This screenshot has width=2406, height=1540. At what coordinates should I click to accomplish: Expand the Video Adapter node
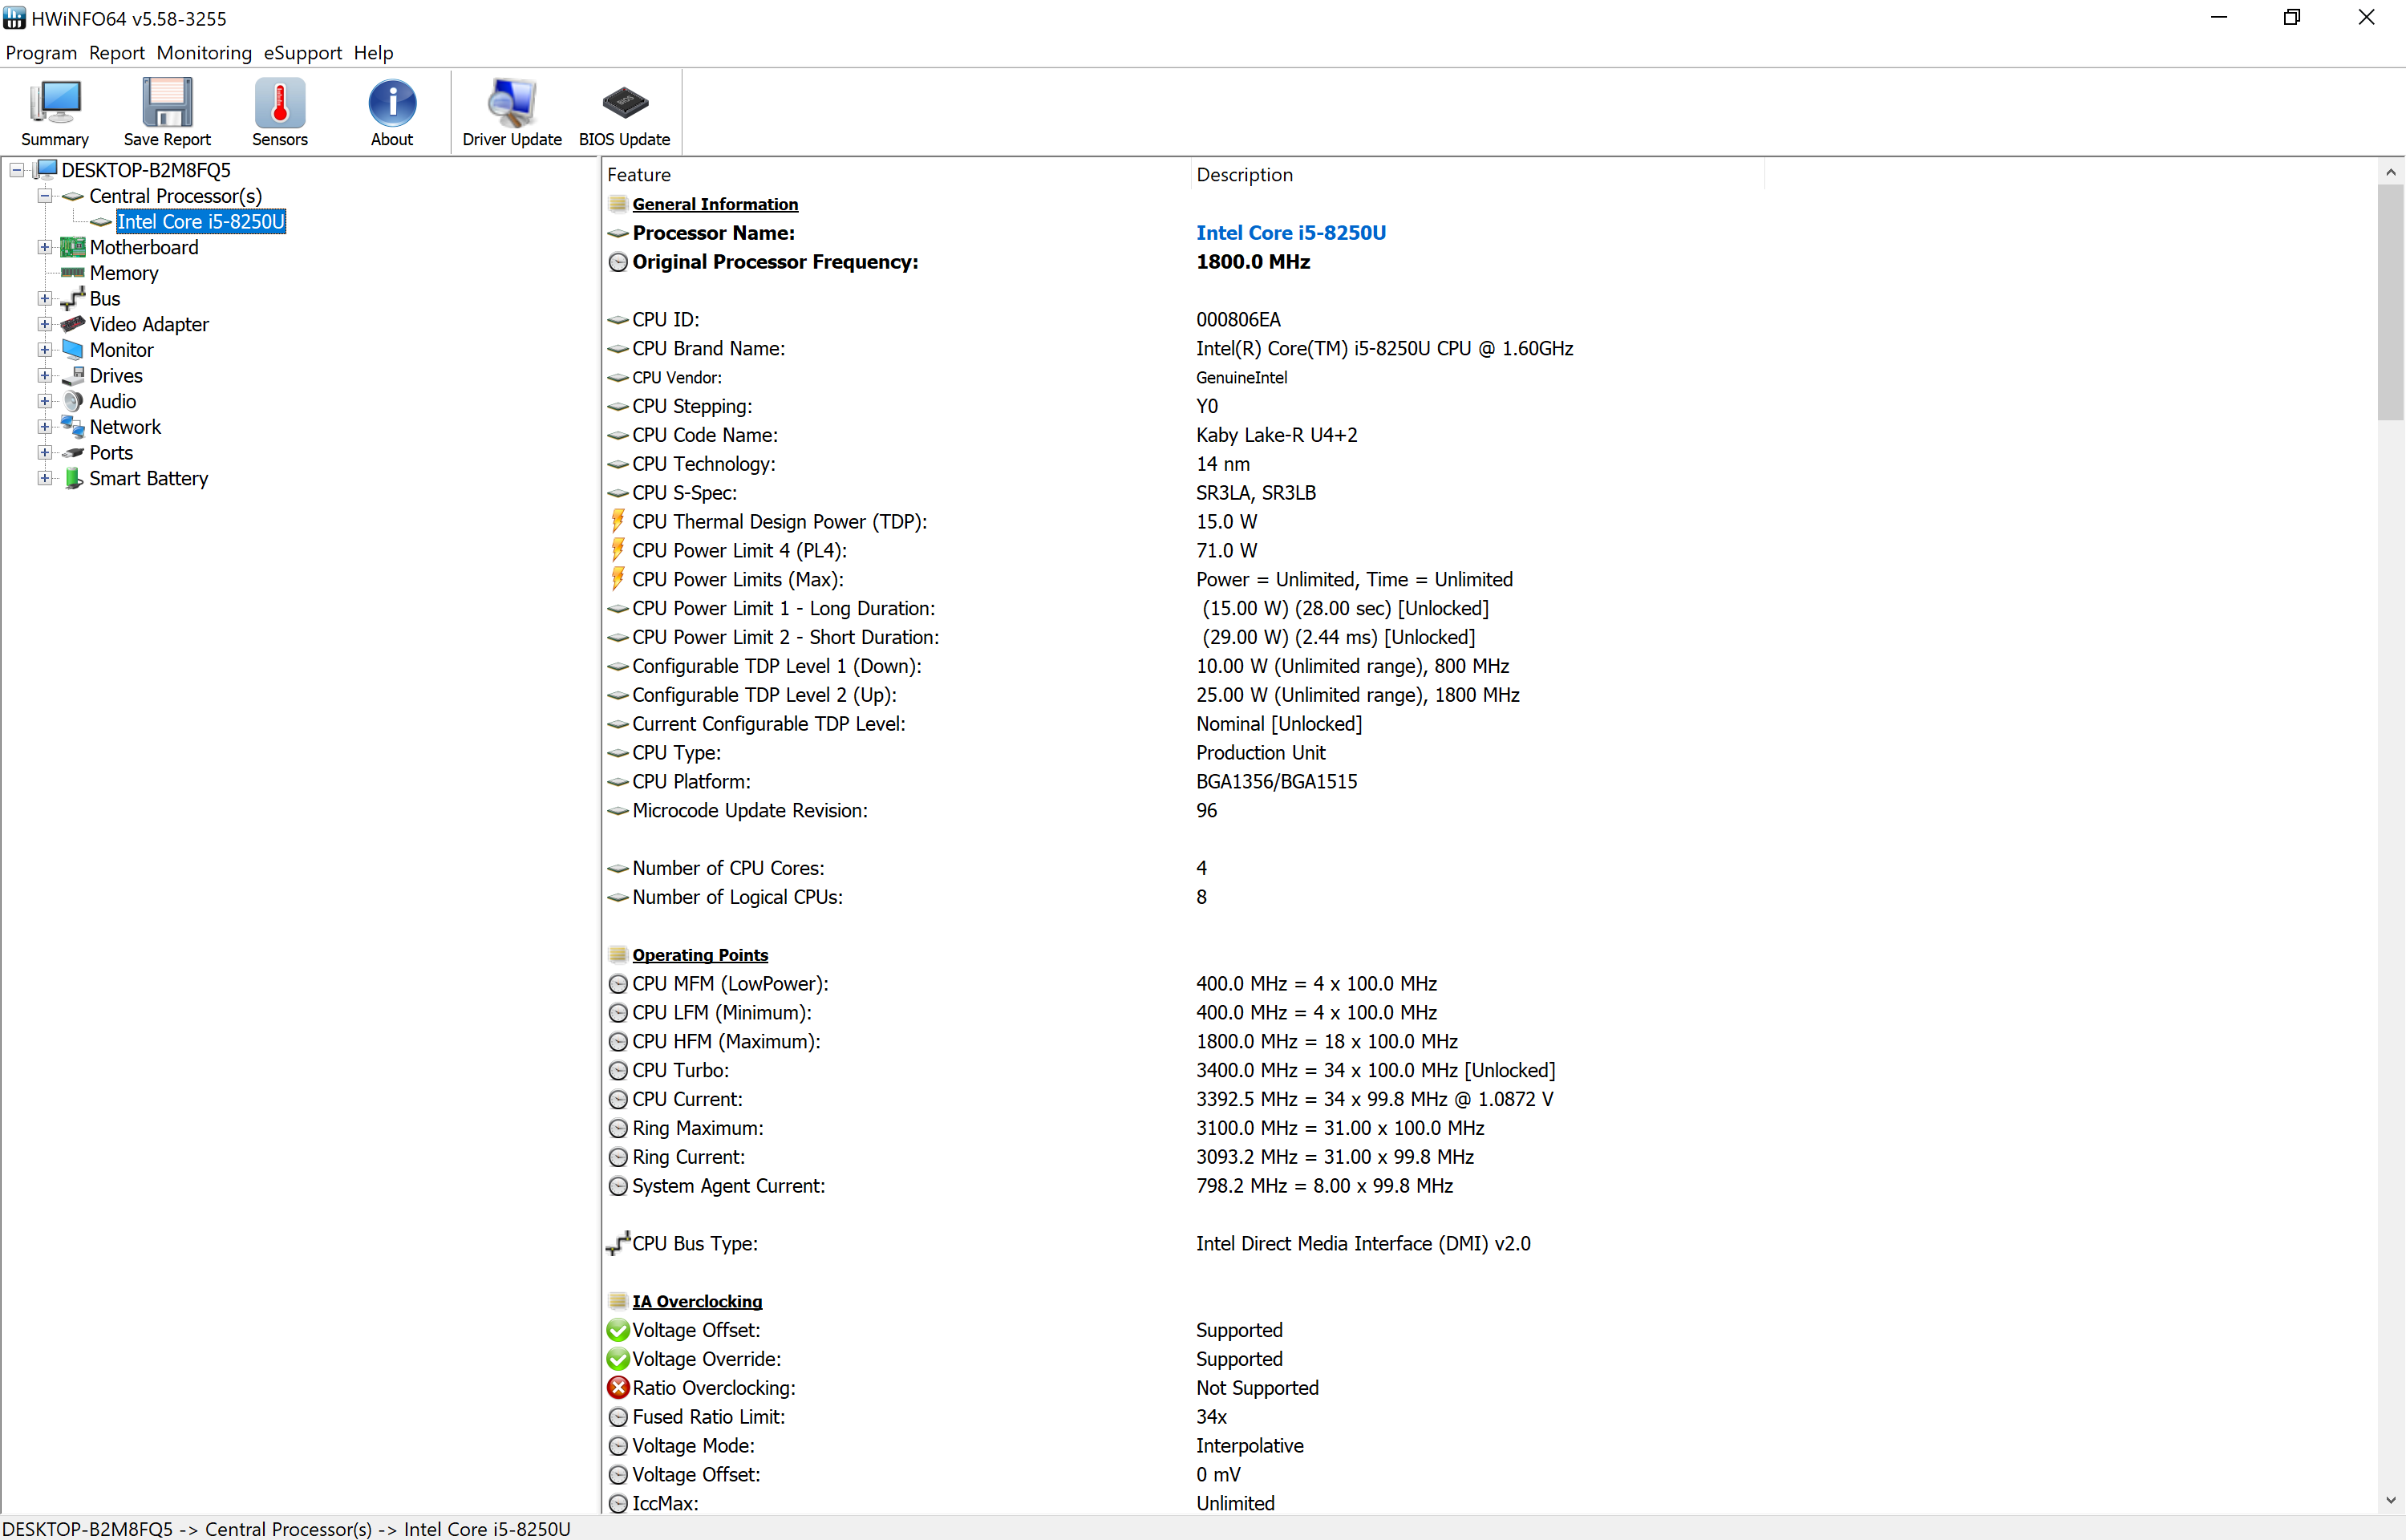pos(45,324)
